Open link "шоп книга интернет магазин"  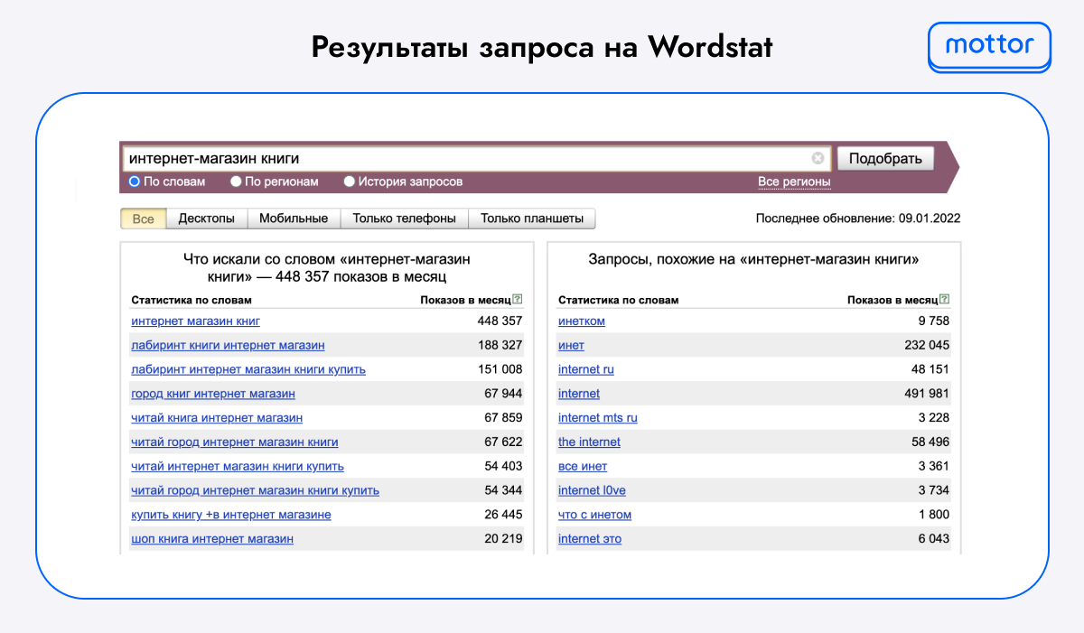(212, 539)
